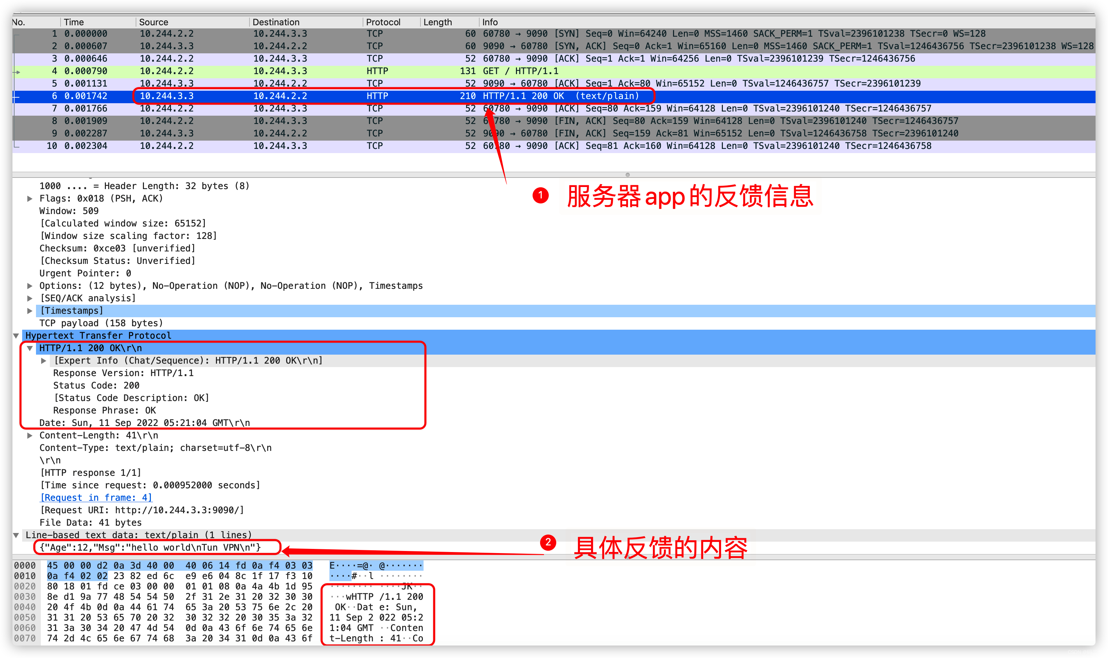This screenshot has height=658, width=1108.
Task: Click the Status Code: 200 field
Action: click(96, 385)
